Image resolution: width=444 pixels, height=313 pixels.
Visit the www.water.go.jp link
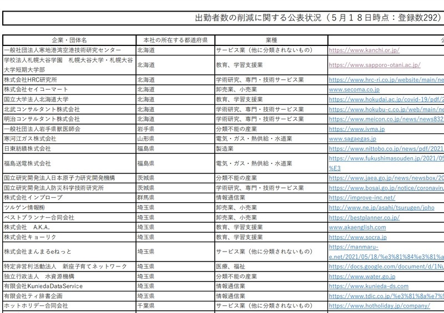tap(362, 276)
